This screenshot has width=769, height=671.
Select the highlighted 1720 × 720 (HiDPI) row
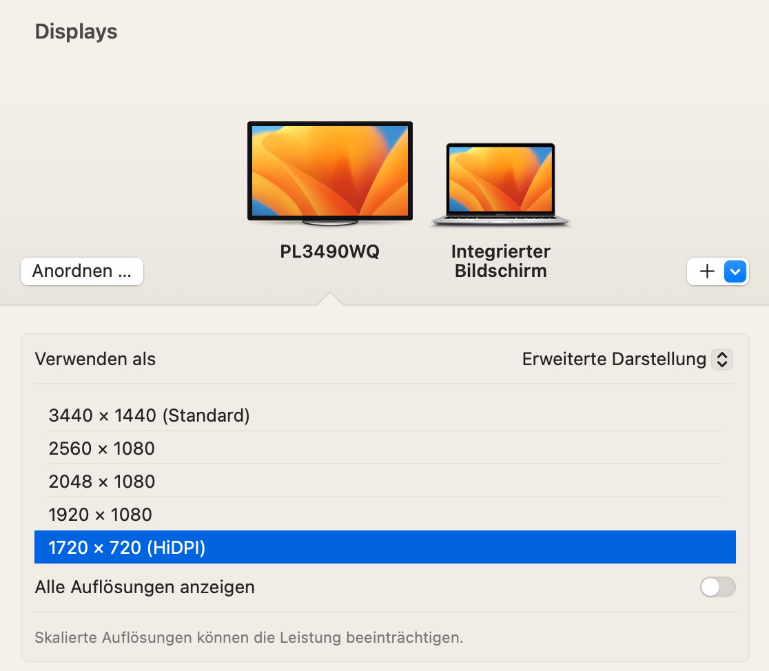(385, 547)
